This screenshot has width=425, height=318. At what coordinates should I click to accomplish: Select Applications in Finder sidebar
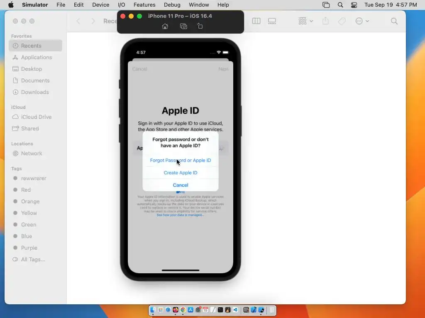pos(36,57)
